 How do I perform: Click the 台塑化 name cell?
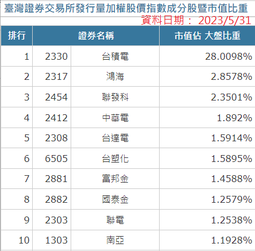point(115,159)
